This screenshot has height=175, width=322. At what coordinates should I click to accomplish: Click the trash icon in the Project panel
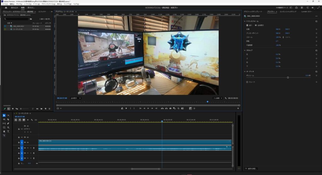(49, 109)
